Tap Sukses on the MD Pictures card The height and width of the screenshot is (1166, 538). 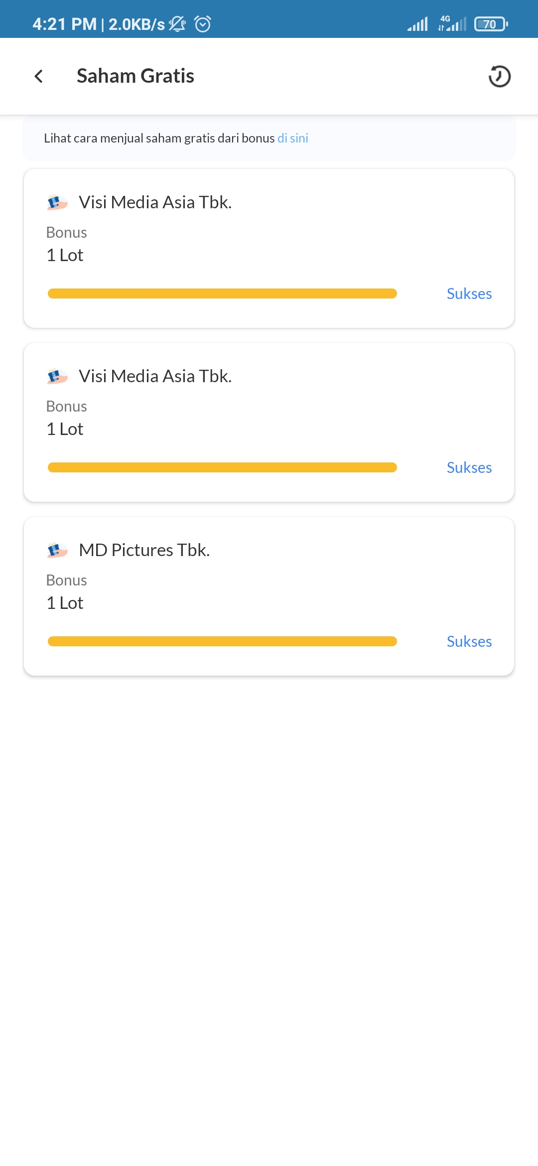click(469, 641)
